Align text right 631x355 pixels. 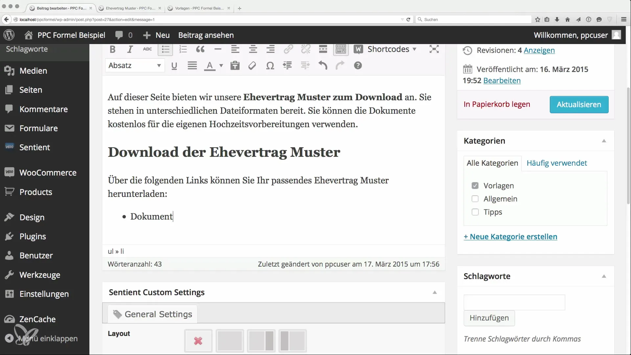270,49
